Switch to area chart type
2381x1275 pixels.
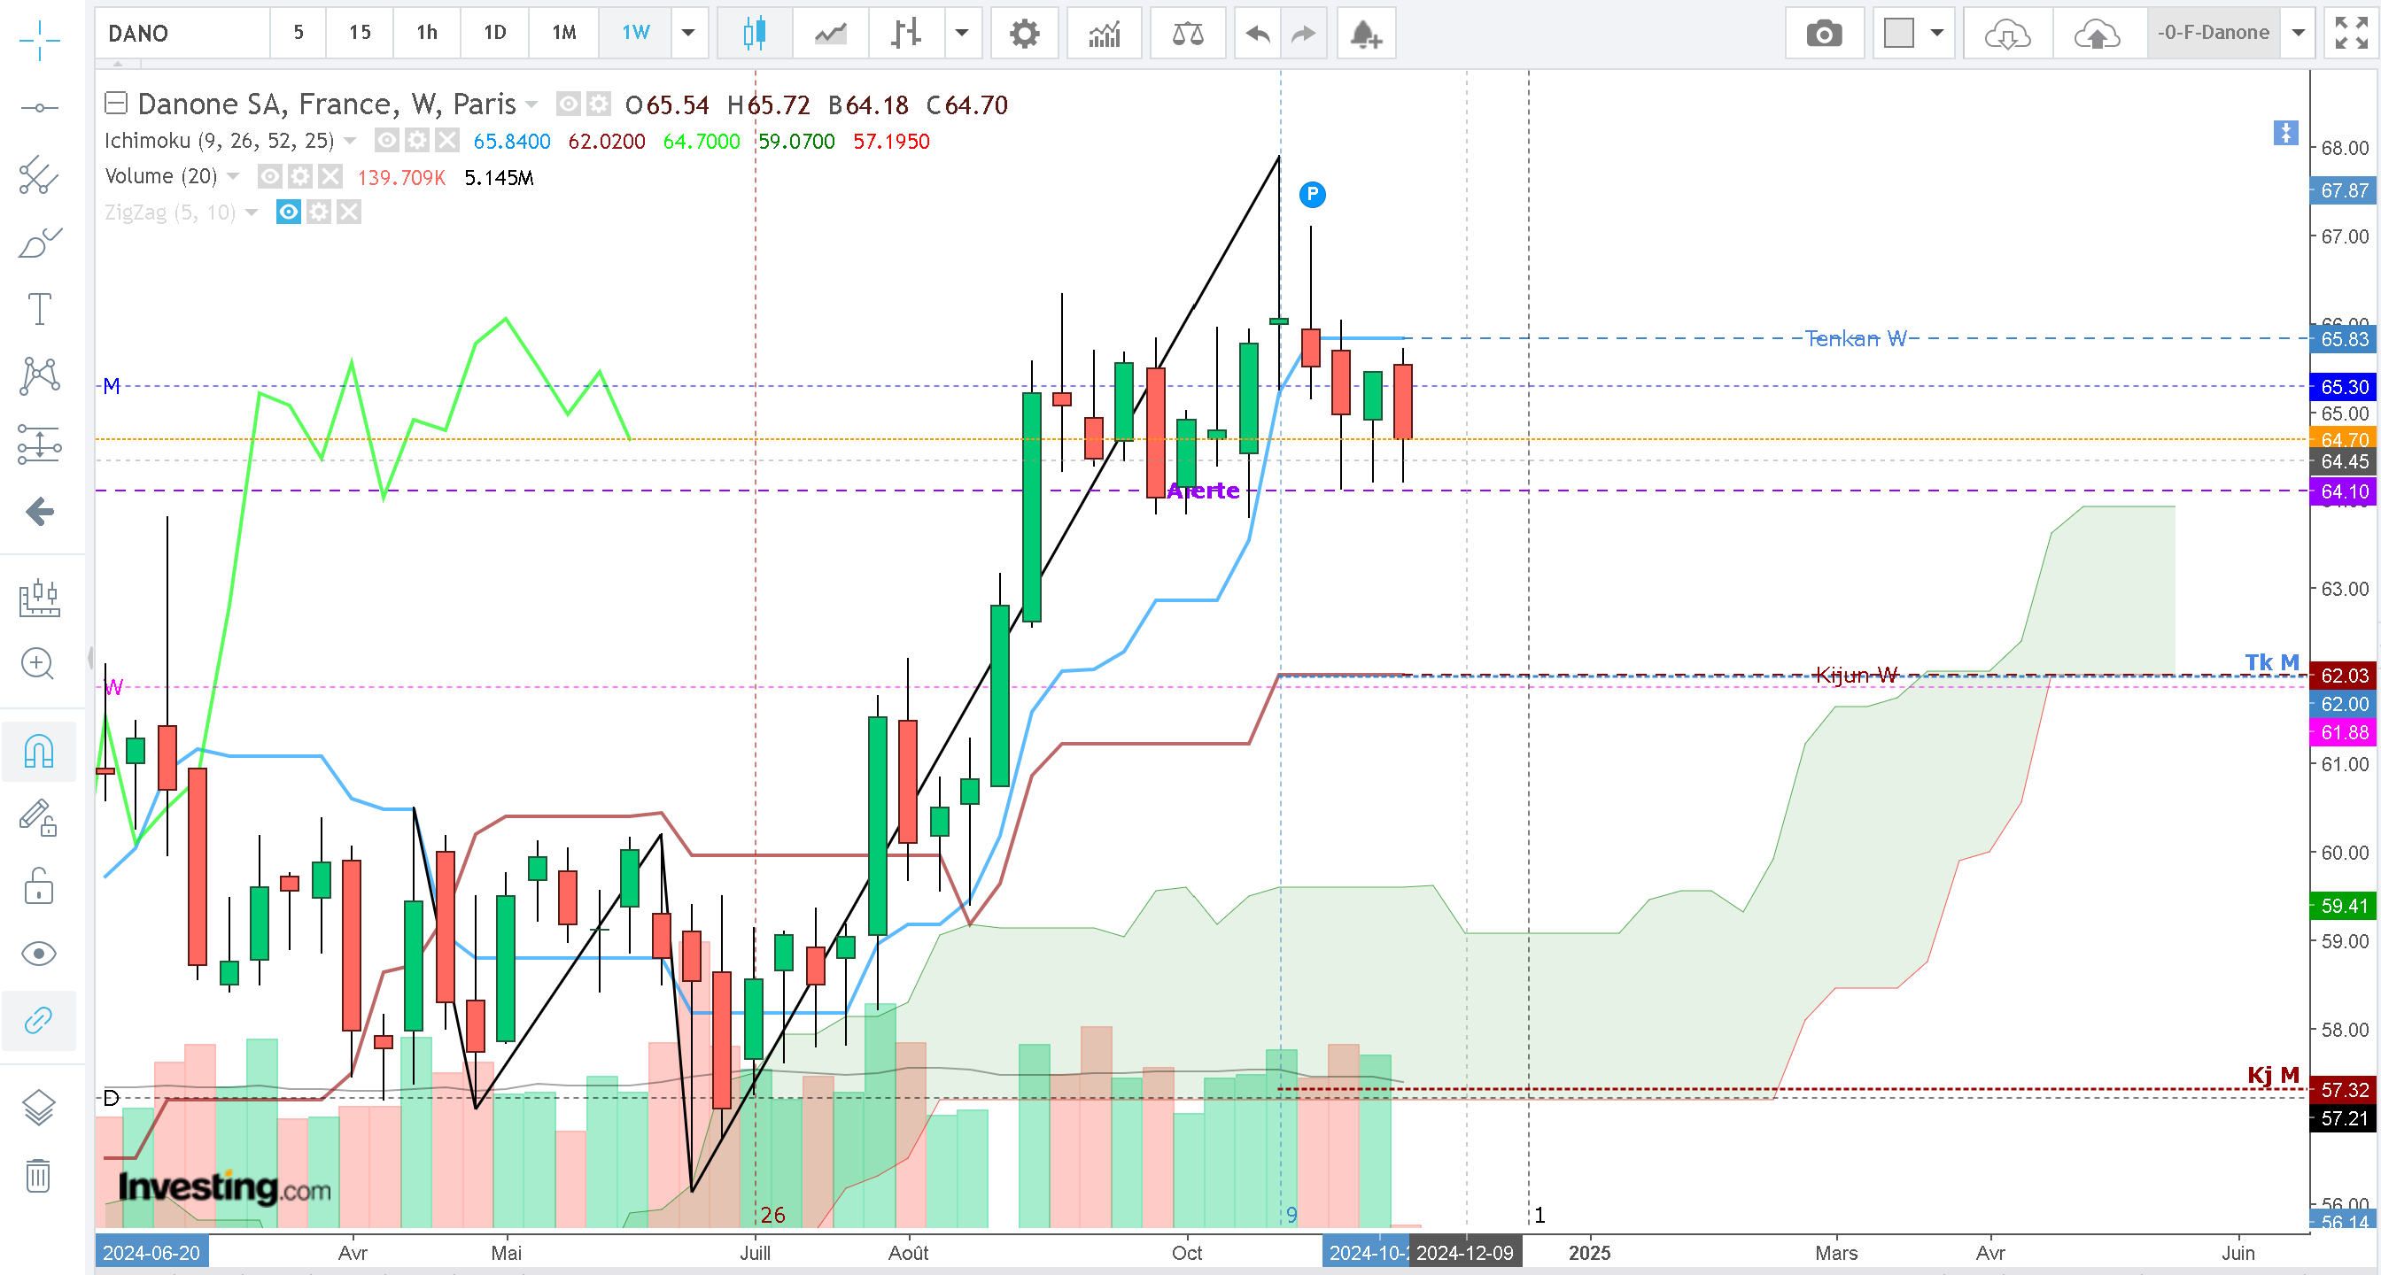[830, 34]
